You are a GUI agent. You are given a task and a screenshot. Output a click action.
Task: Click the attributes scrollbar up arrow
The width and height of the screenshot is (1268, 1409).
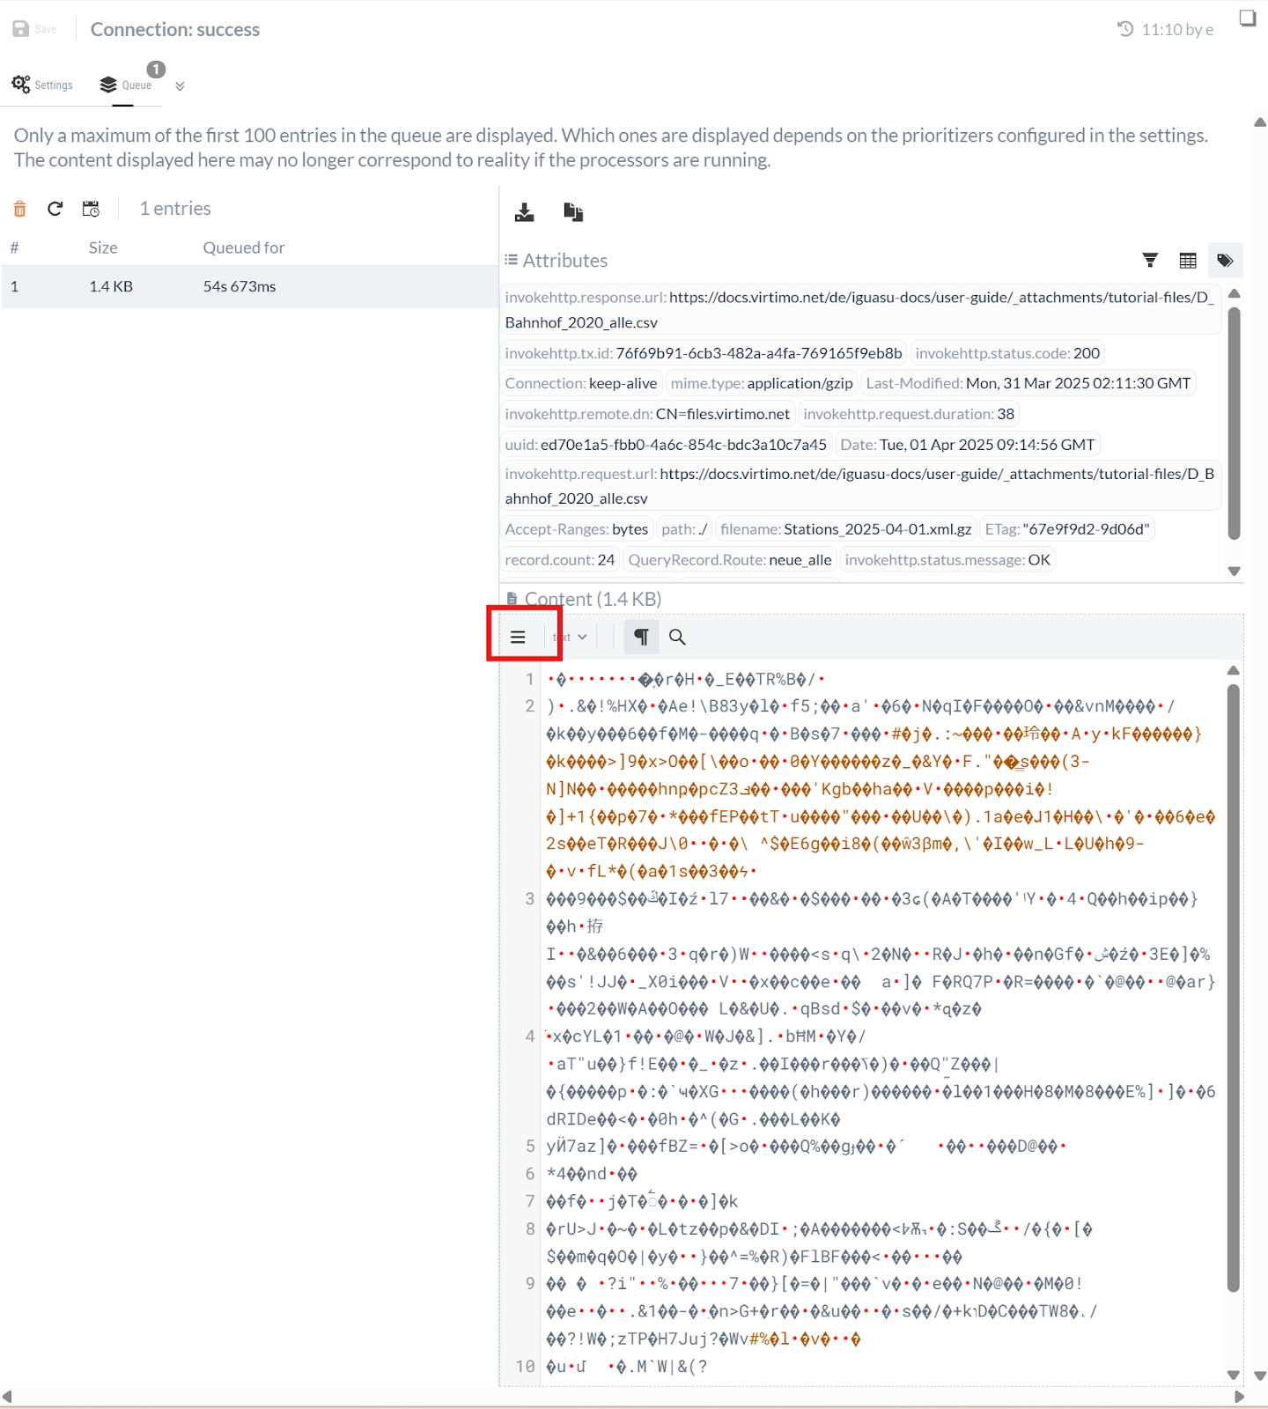pyautogui.click(x=1235, y=293)
